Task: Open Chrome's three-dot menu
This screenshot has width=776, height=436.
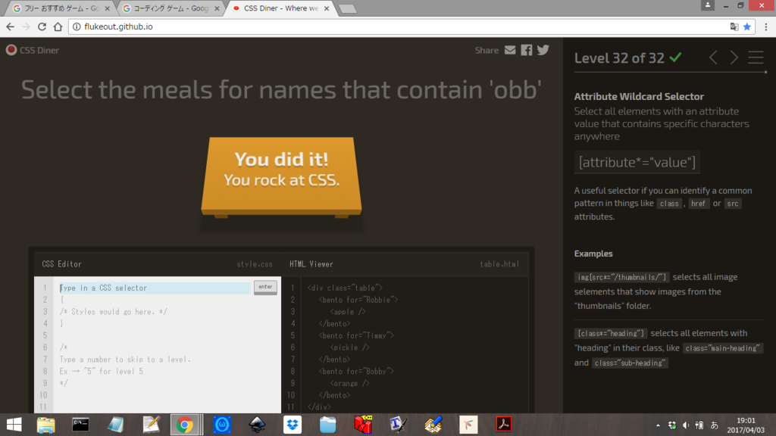Action: pyautogui.click(x=766, y=26)
